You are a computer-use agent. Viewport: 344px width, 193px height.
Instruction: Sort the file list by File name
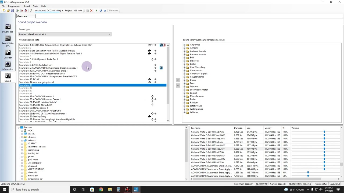point(212,128)
